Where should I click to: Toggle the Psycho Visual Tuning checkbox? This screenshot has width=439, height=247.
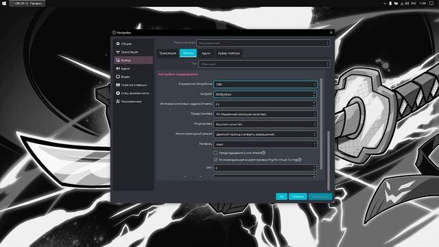click(x=215, y=160)
